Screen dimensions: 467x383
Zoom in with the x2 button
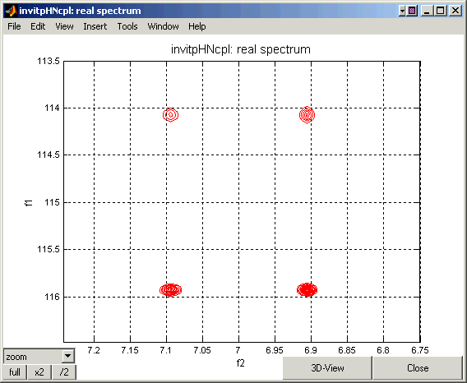[39, 372]
